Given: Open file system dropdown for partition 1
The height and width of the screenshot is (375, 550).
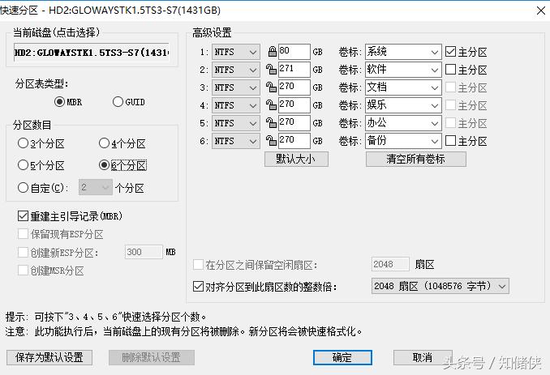Looking at the screenshot, I should point(236,52).
